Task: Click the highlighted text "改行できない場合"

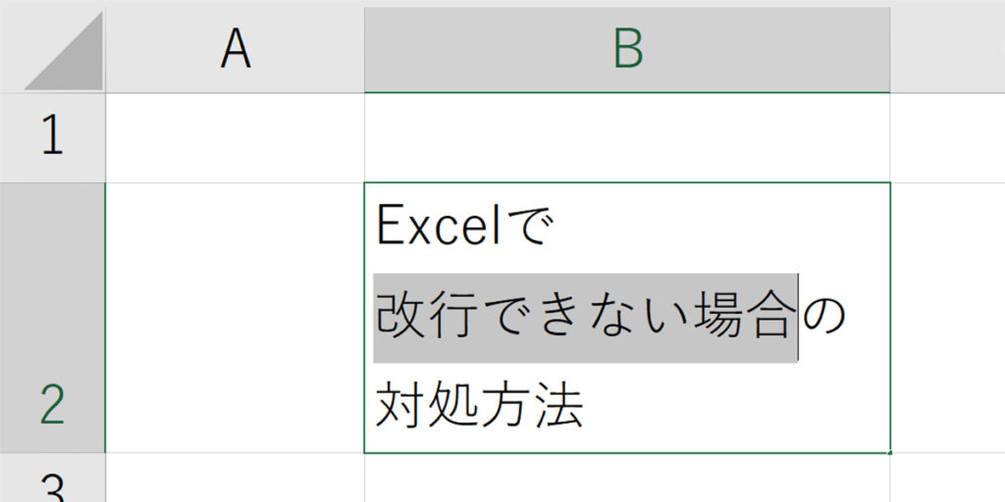Action: pos(584,319)
